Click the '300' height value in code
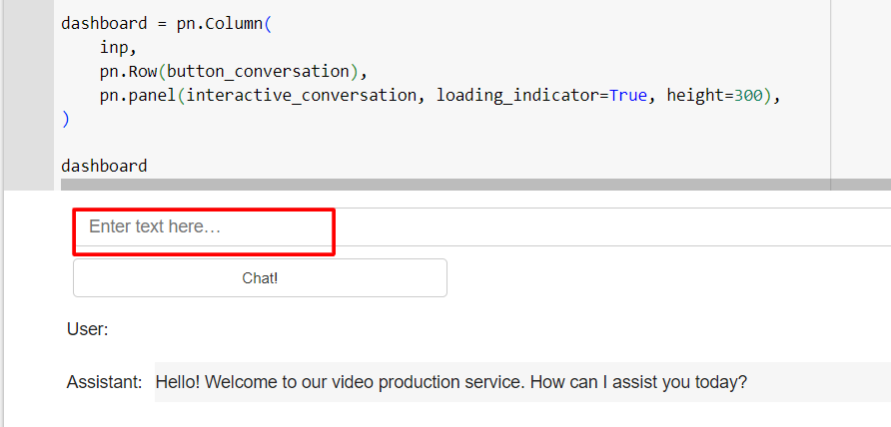Screen dimensions: 891x427 748,96
